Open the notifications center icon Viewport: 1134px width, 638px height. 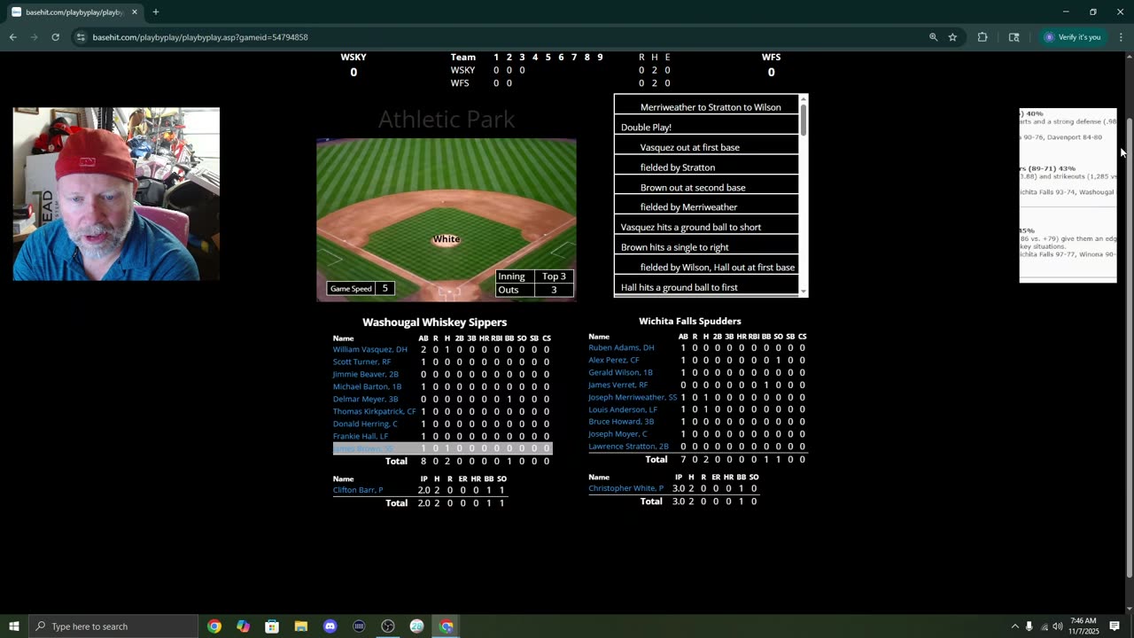(1115, 626)
